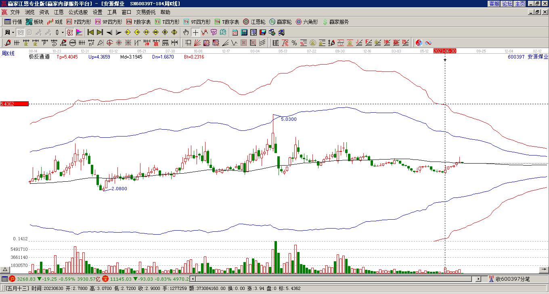
Task: Toggle the crosshair cursor mode
Action: tap(195, 32)
